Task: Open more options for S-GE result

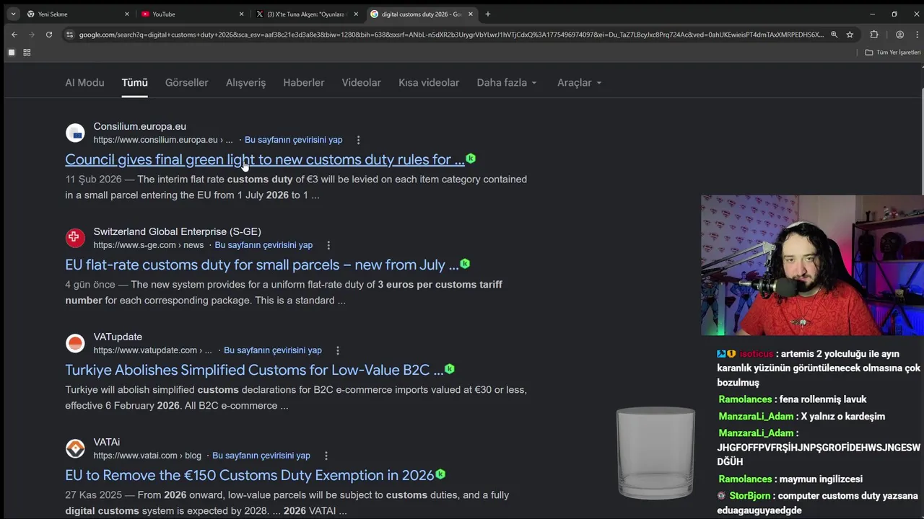Action: point(328,245)
